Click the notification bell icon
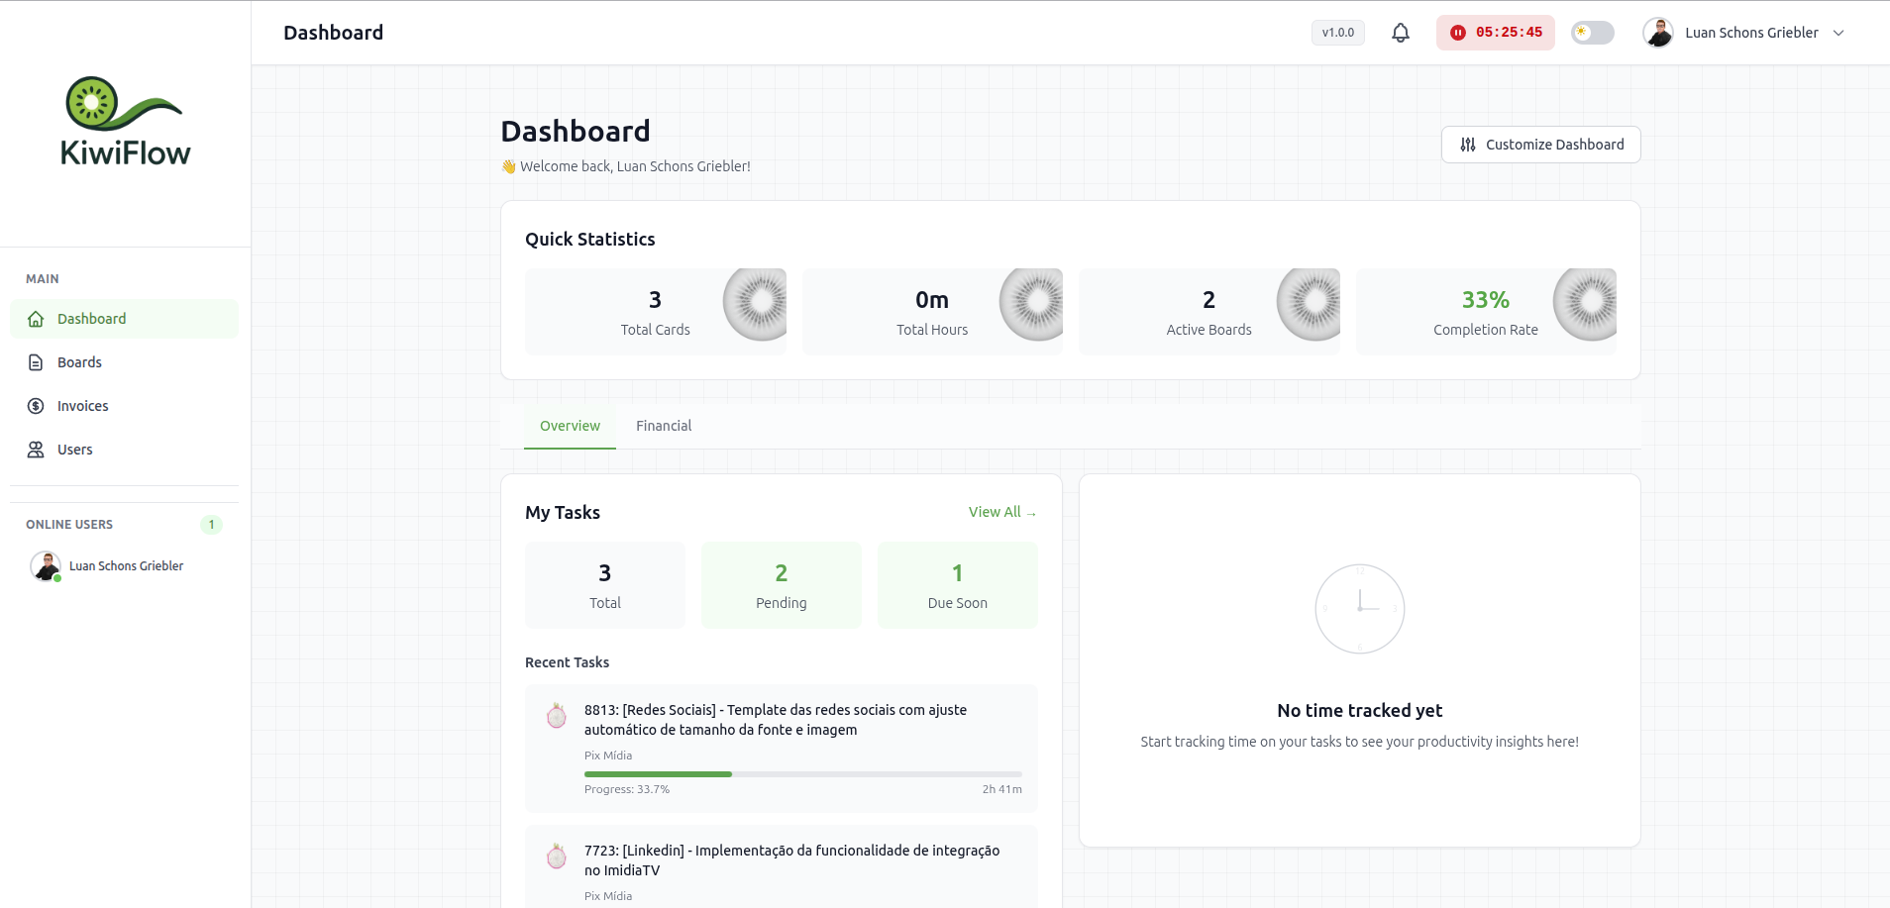Image resolution: width=1890 pixels, height=908 pixels. click(1400, 33)
